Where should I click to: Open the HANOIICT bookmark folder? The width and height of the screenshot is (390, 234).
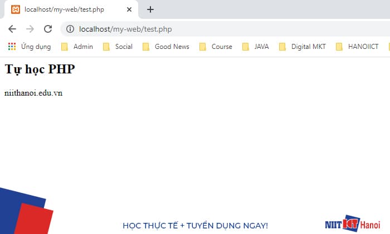(x=357, y=47)
